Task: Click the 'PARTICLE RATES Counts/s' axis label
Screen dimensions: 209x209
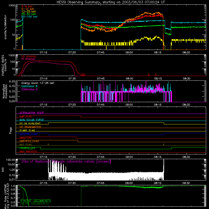Action: pos(4,65)
